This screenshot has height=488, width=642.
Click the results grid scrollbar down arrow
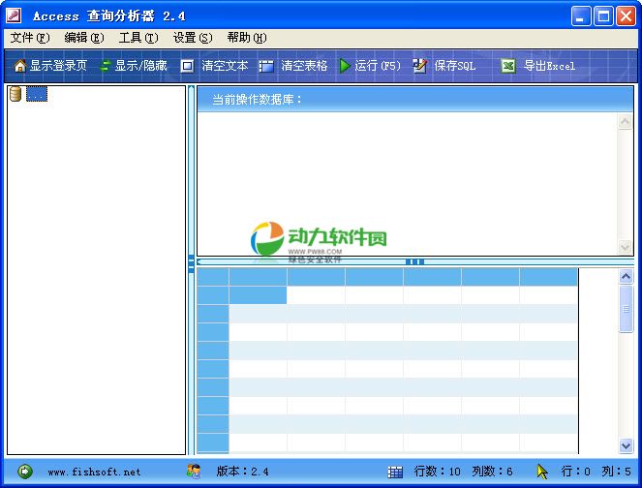click(626, 445)
